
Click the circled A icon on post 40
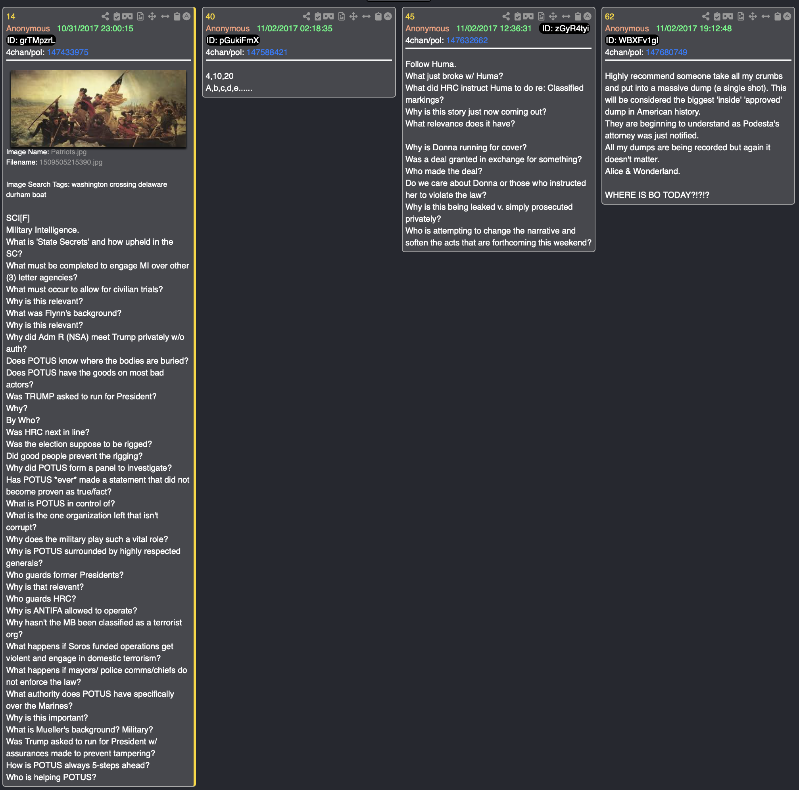pos(388,17)
